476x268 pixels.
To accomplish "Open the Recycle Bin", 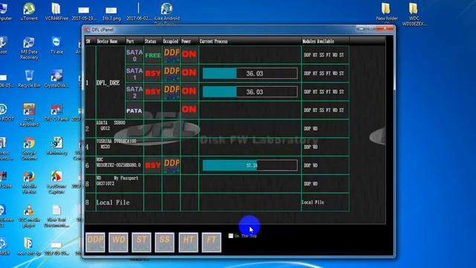I will (x=29, y=79).
